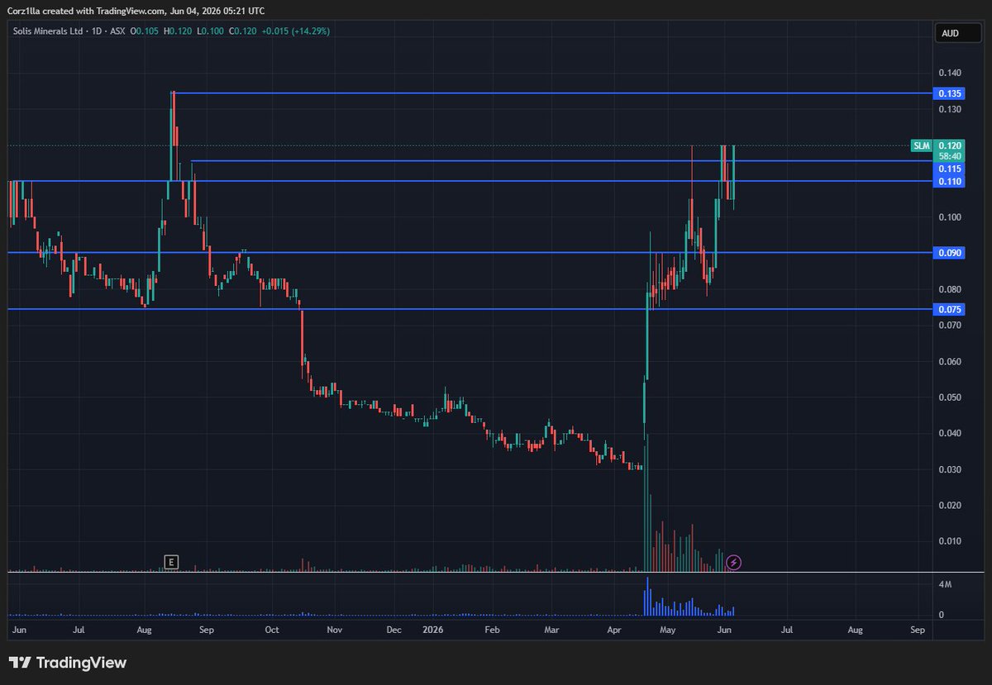Viewport: 992px width, 685px height.
Task: Click the Mar time axis label
Action: [x=552, y=630]
